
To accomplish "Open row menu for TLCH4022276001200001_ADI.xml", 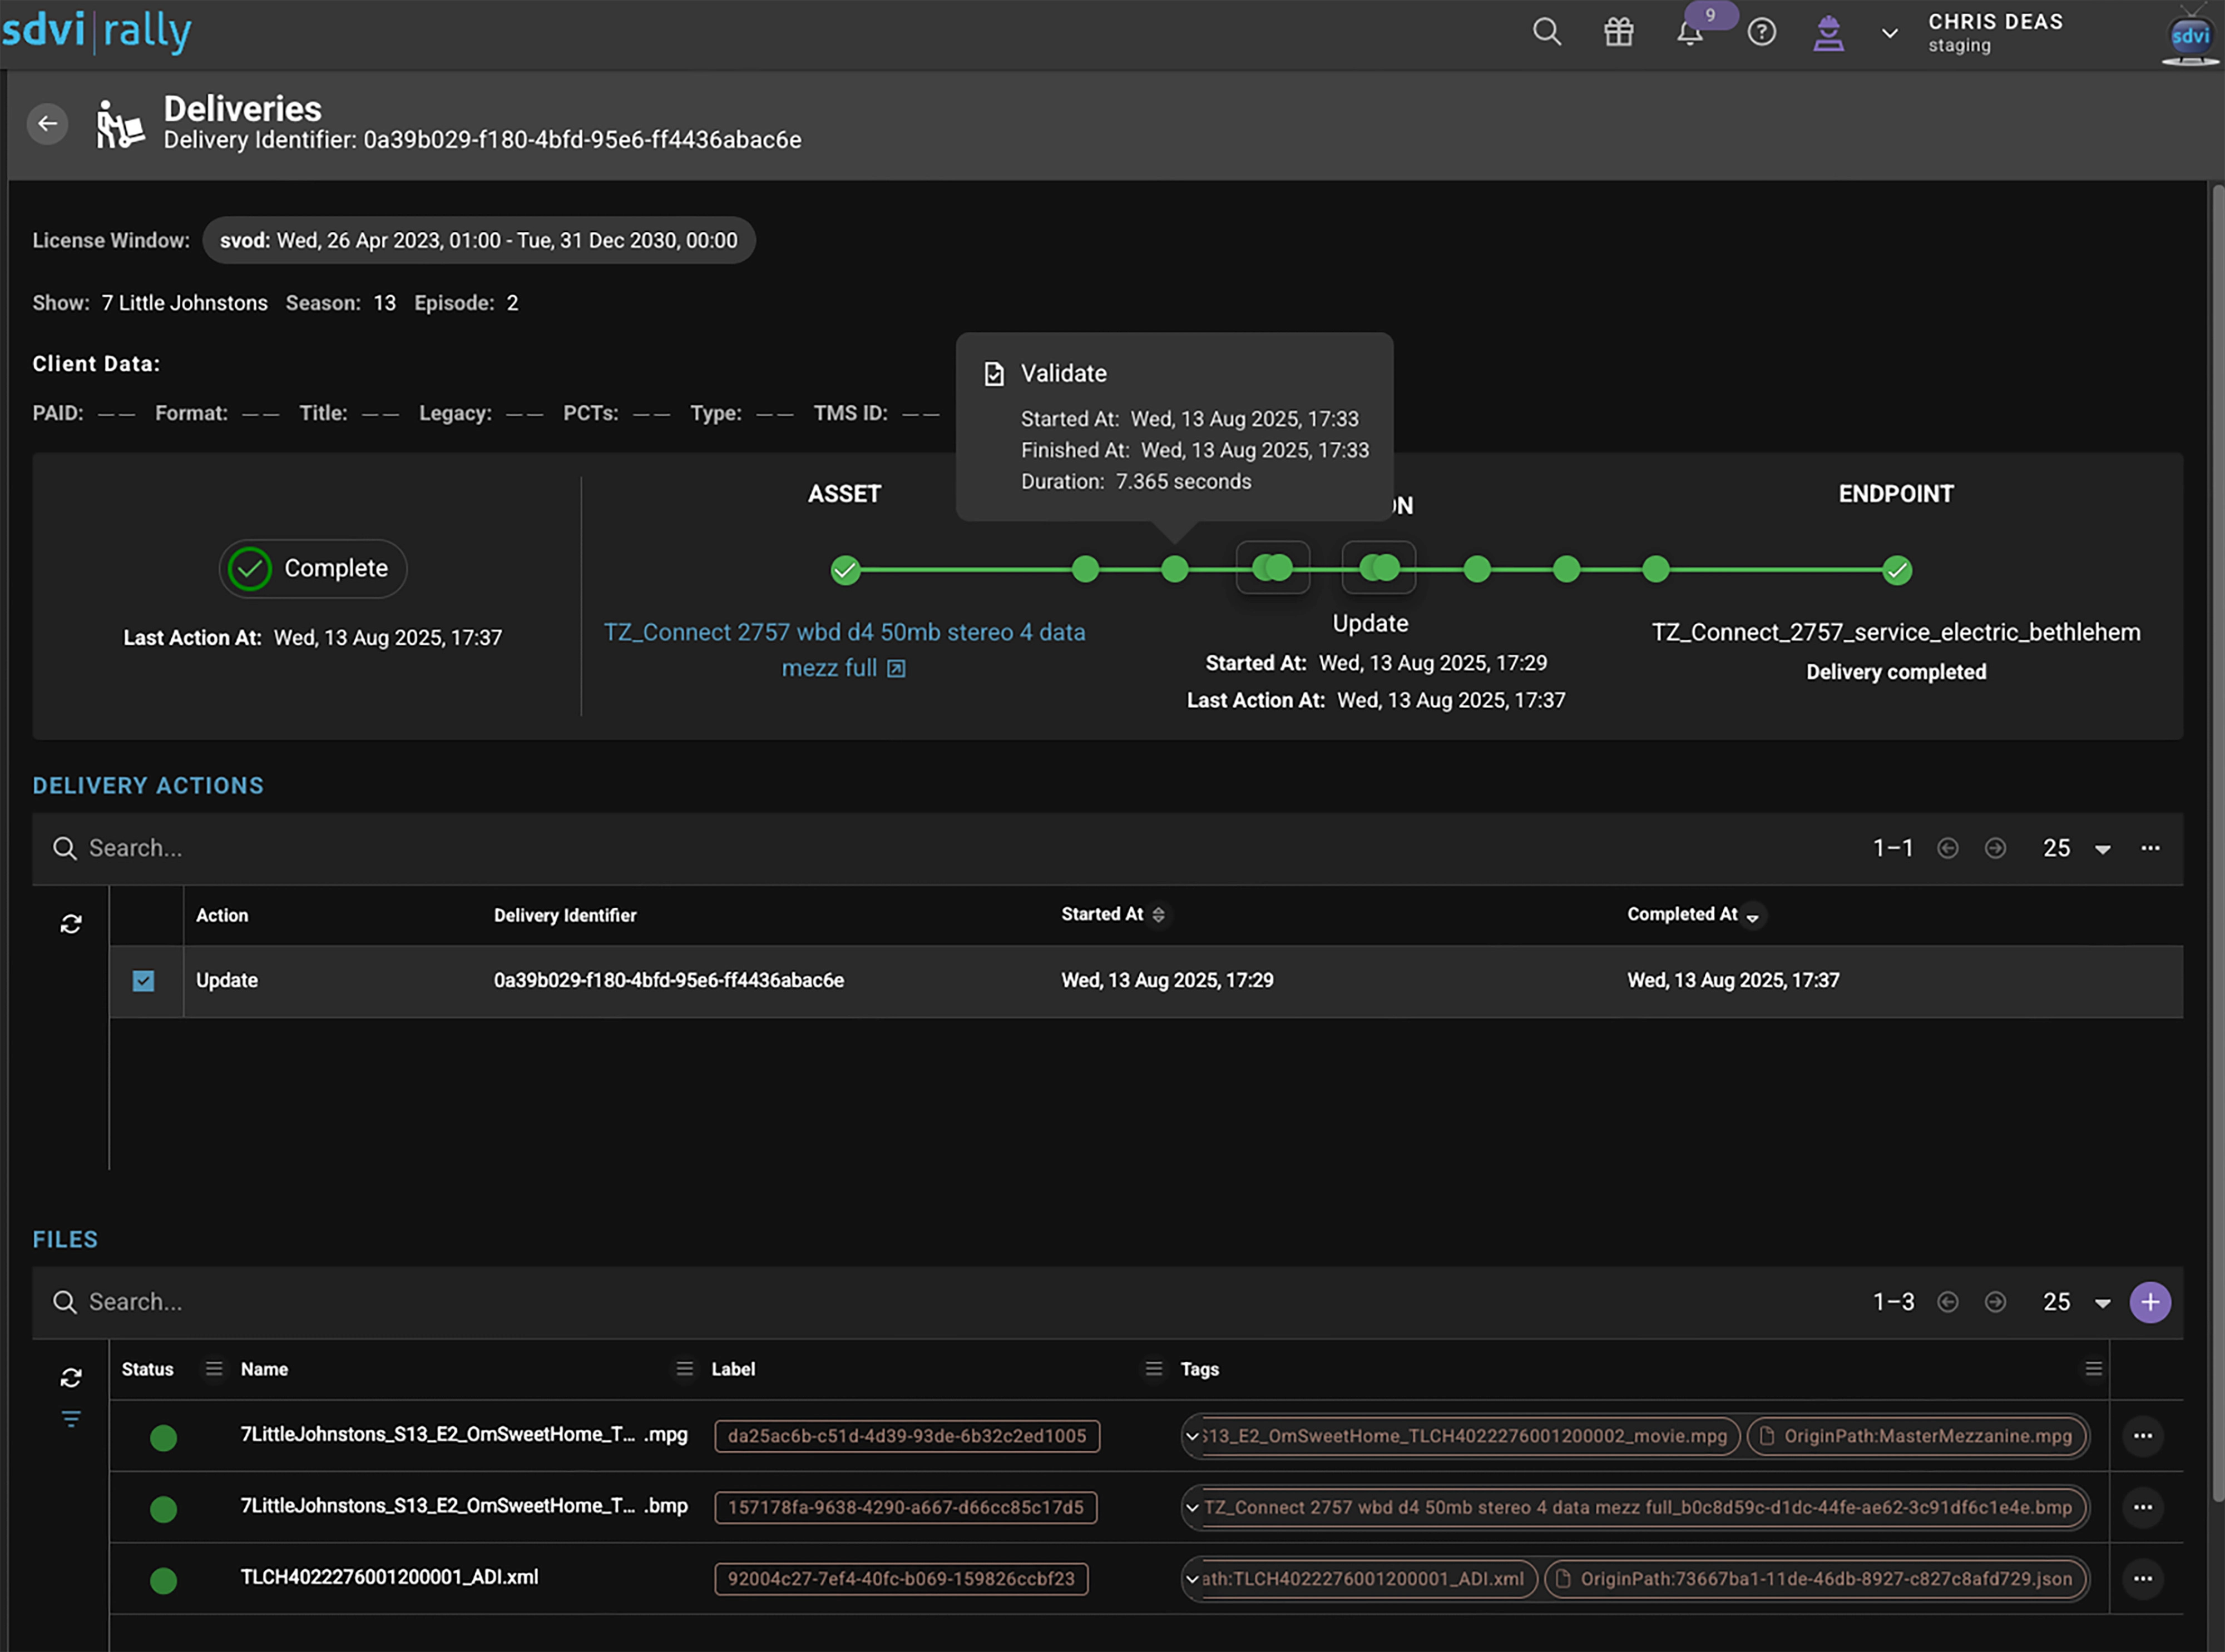I will click(x=2143, y=1579).
